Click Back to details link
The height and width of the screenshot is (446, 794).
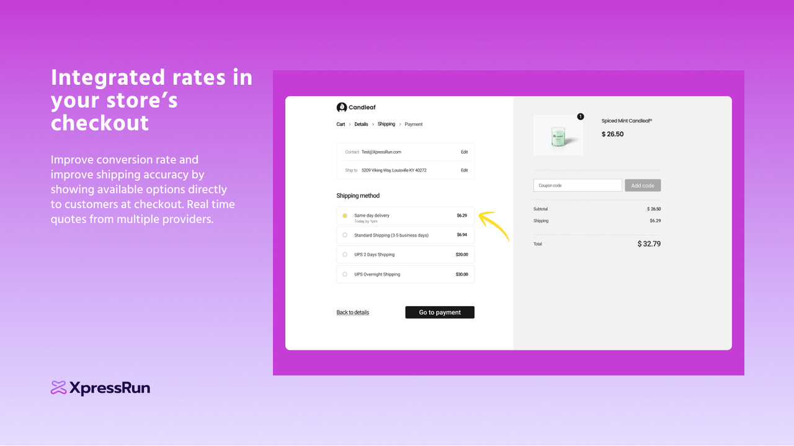(x=352, y=312)
